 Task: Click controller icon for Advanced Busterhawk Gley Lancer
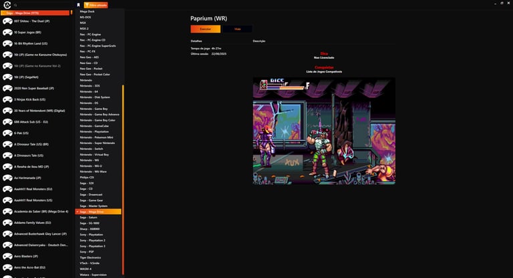tap(7, 234)
